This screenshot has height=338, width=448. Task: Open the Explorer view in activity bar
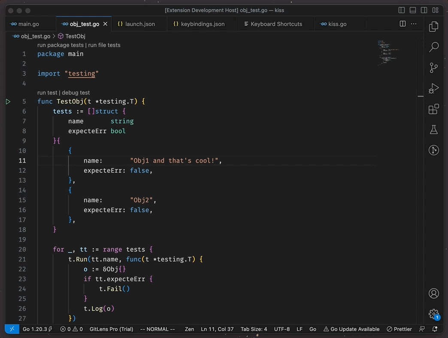click(x=434, y=27)
